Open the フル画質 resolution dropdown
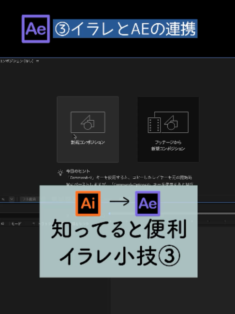 29,199
